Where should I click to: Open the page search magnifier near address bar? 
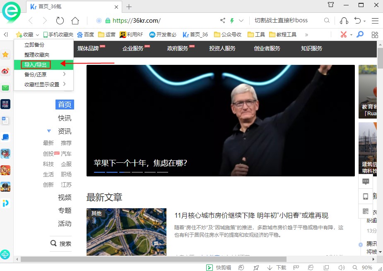pyautogui.click(x=327, y=20)
